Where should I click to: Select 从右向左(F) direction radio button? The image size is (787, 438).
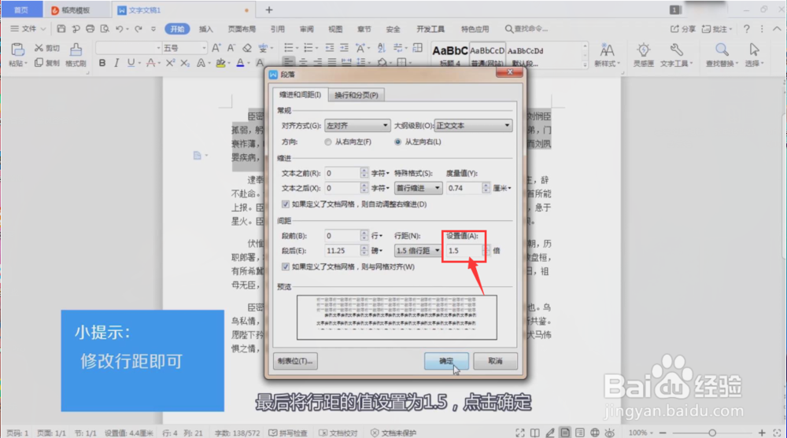[327, 142]
